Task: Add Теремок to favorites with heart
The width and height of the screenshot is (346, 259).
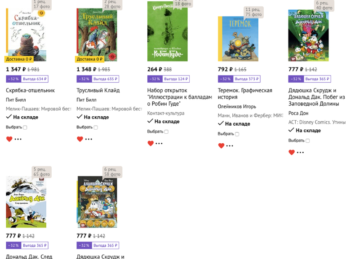Action: click(x=221, y=146)
